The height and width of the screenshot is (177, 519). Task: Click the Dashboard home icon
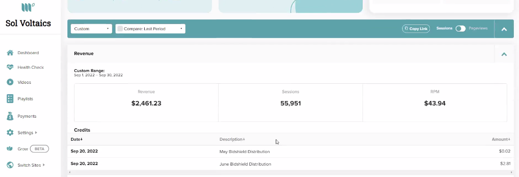10,53
